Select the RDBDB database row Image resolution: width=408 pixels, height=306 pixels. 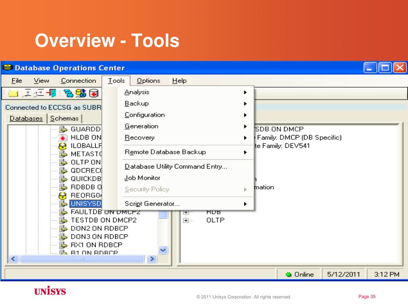coord(86,187)
